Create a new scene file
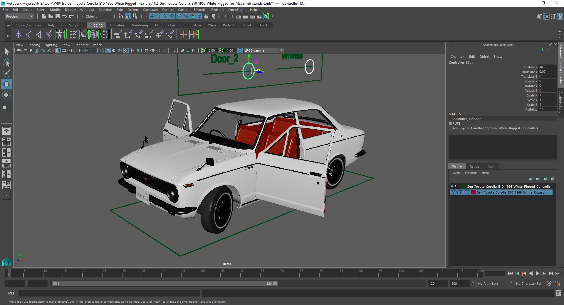 (x=44, y=16)
